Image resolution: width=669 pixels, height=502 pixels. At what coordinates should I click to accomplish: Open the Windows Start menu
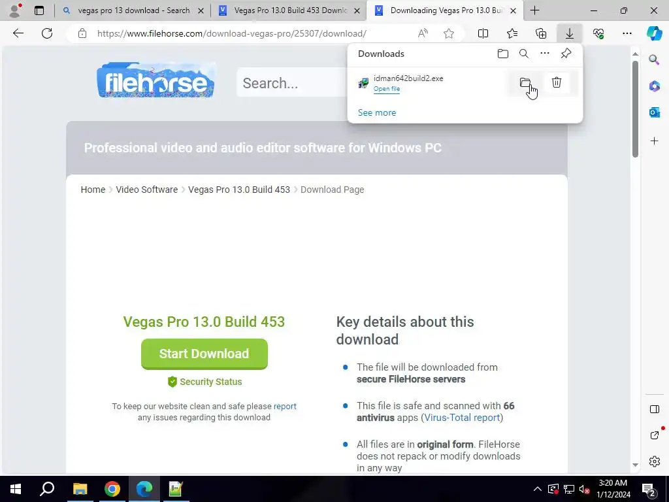click(16, 489)
